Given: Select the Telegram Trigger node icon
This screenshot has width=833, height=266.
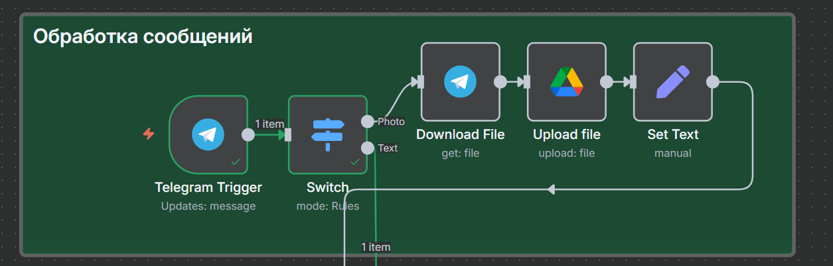Looking at the screenshot, I should coord(208,135).
